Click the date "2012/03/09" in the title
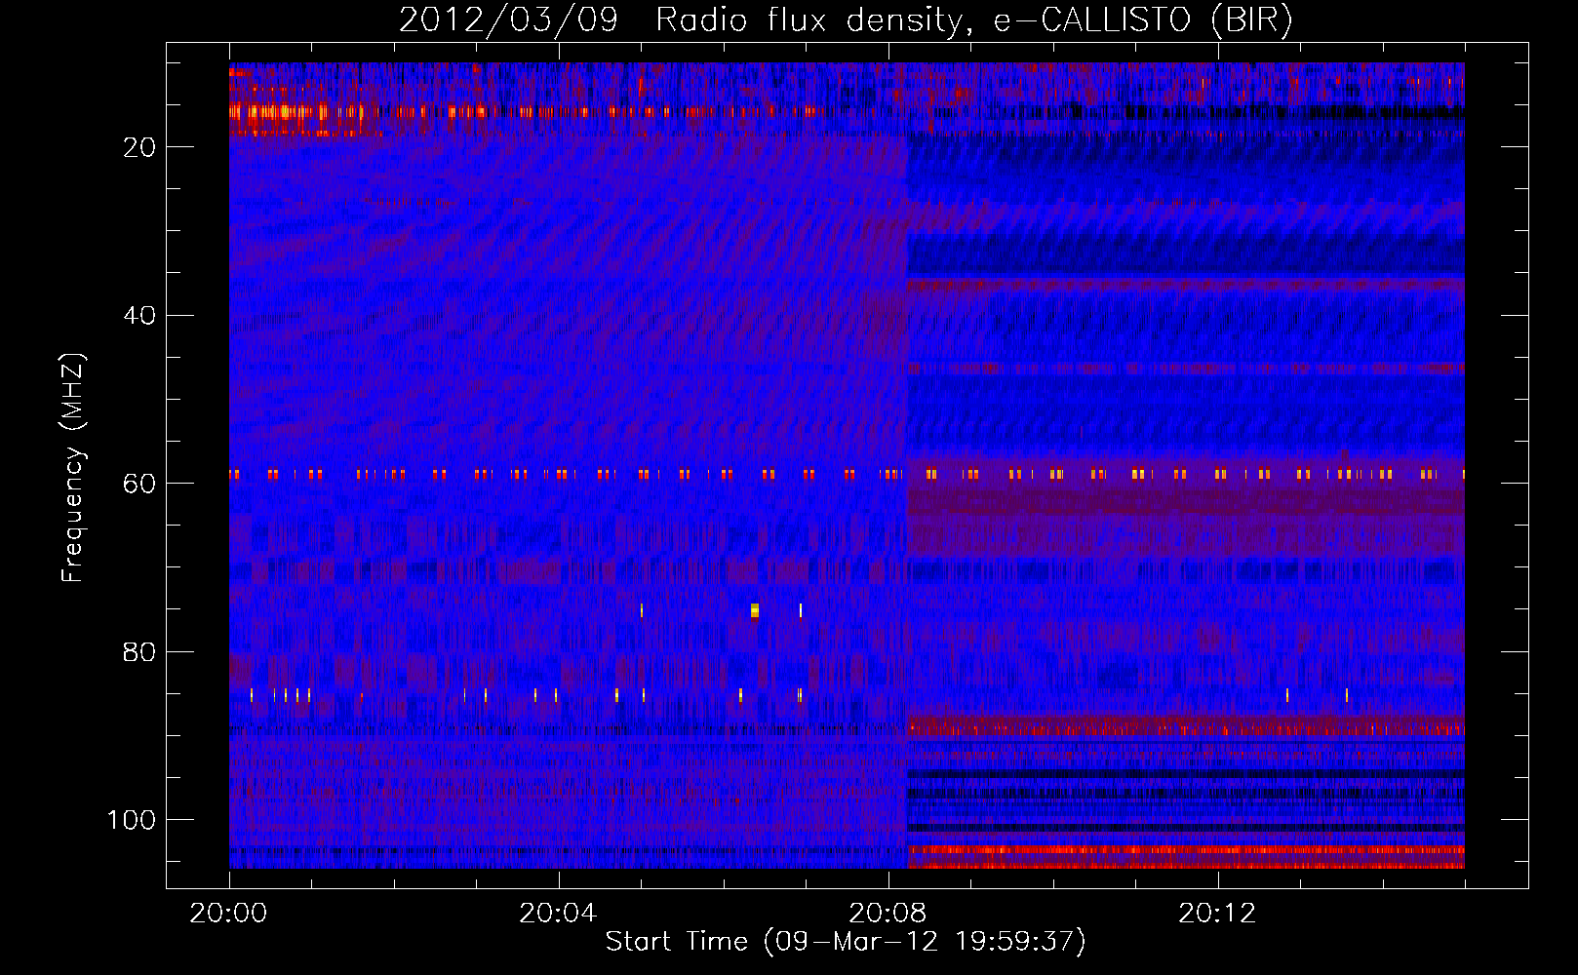Image resolution: width=1578 pixels, height=975 pixels. (x=508, y=20)
